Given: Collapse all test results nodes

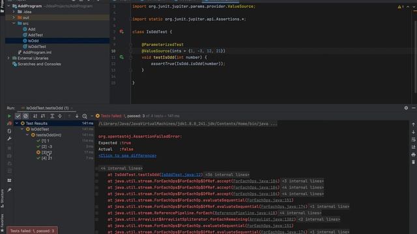Looking at the screenshot, I should 60,116.
